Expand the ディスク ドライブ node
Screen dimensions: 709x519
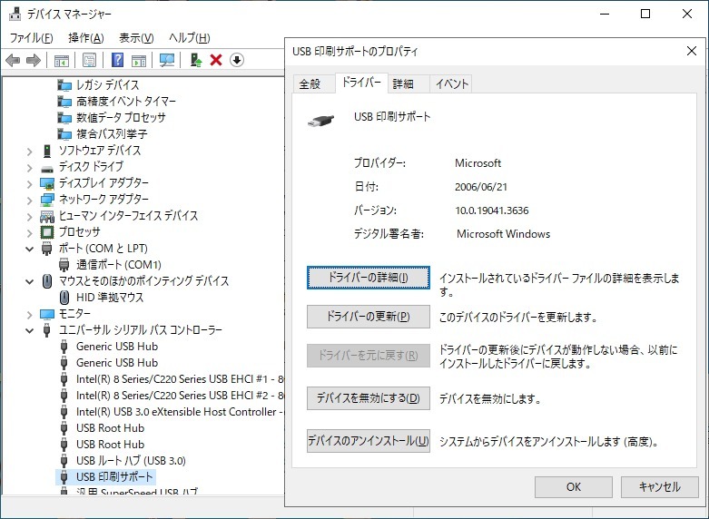29,168
